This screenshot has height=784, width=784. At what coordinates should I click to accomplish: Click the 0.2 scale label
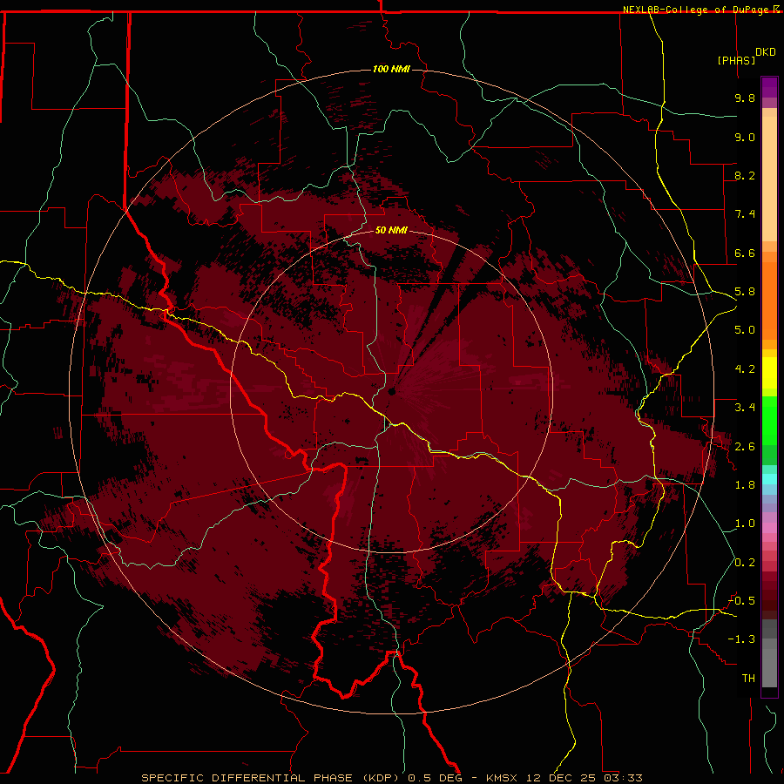coord(745,563)
